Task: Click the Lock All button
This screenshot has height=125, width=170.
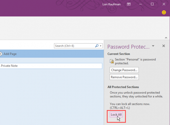Action: pyautogui.click(x=116, y=114)
